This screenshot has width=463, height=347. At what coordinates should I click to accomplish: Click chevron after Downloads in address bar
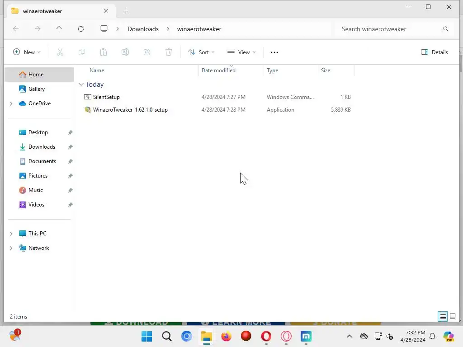tap(168, 29)
